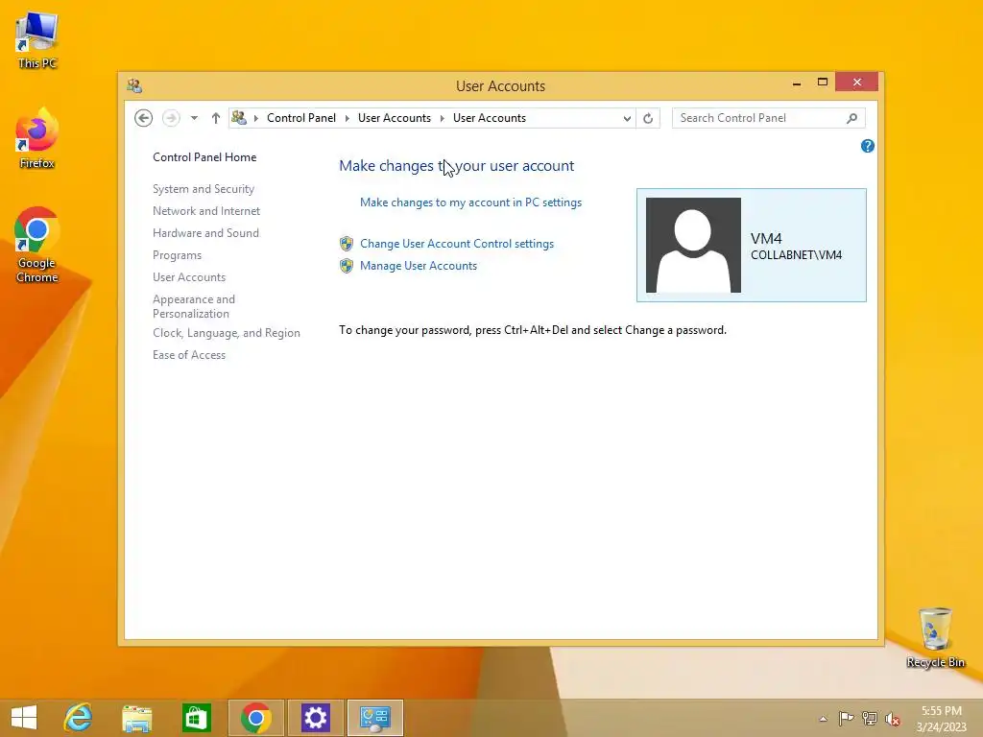Open Ease of Access category

189,355
